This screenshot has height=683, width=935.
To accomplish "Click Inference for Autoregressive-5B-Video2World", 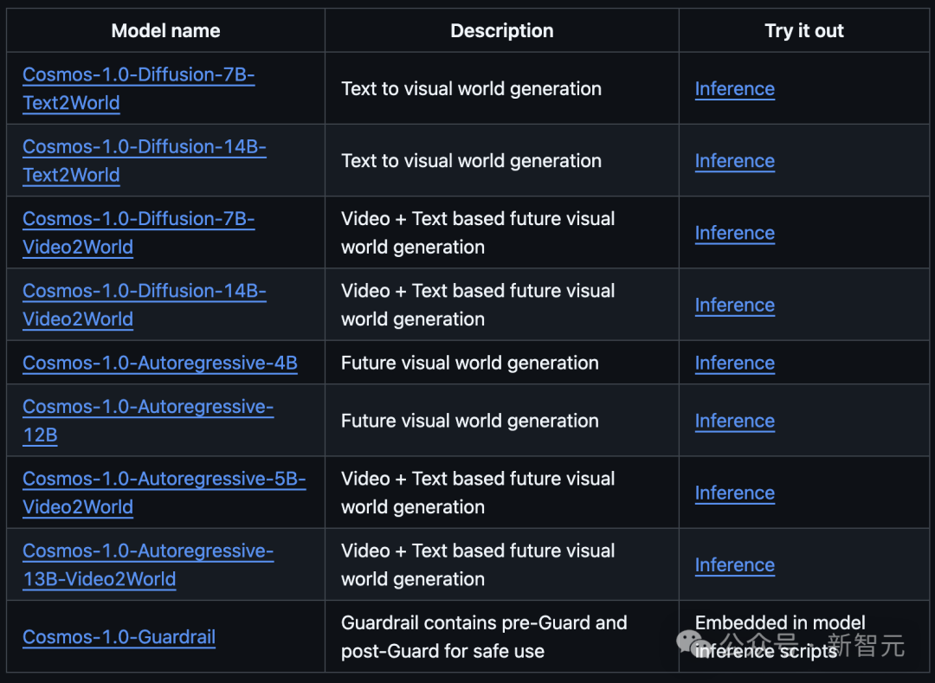I will 735,493.
